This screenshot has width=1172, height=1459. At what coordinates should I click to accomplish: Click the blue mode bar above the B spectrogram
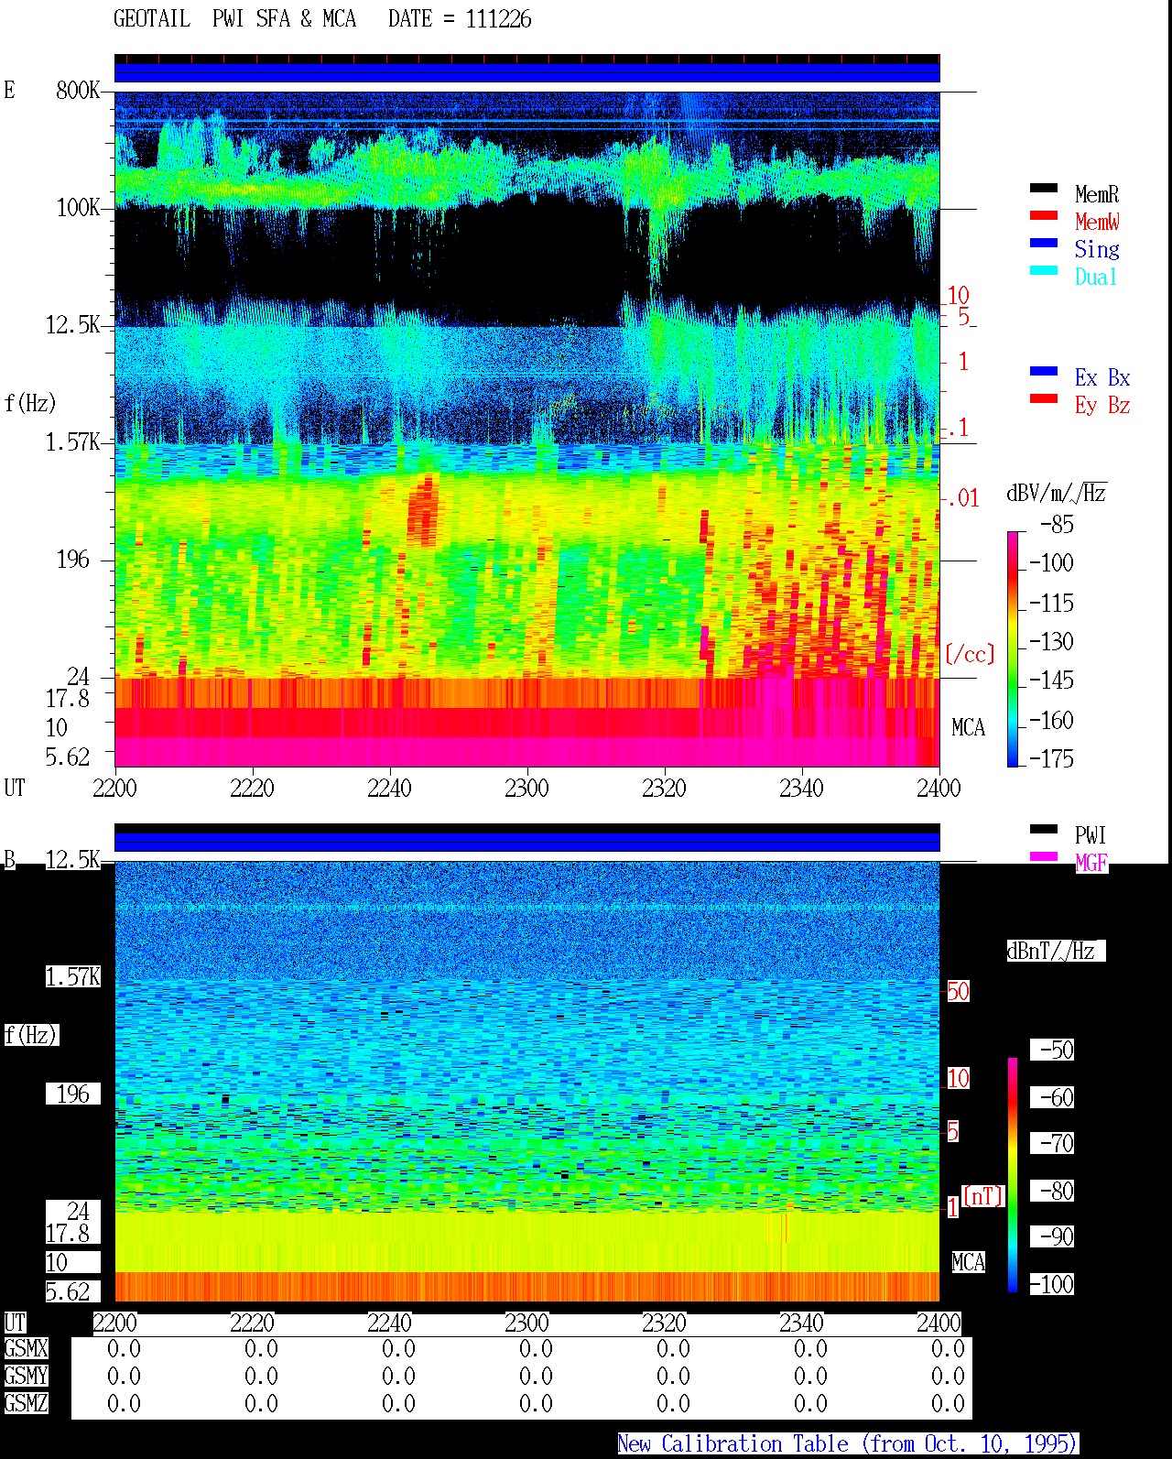(x=526, y=842)
